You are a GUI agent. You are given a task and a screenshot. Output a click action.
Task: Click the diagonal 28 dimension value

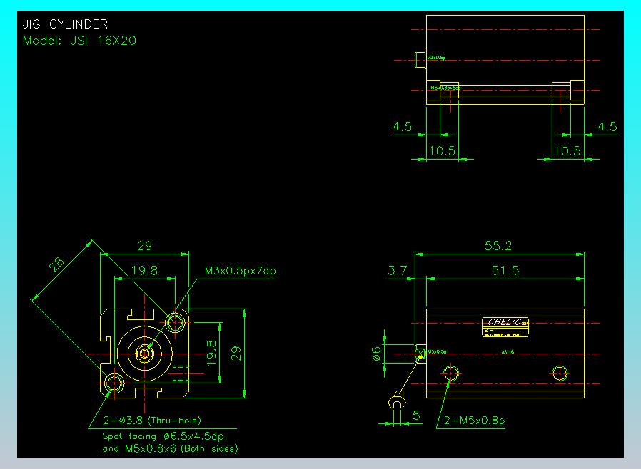56,264
